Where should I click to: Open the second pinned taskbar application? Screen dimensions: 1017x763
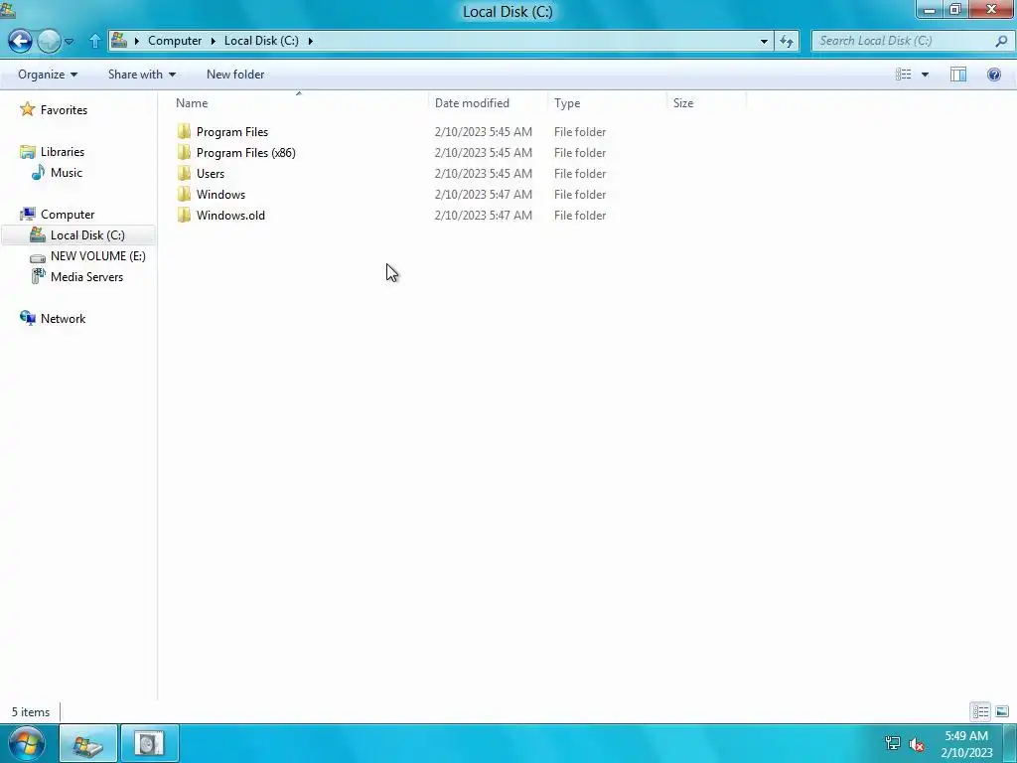(149, 743)
